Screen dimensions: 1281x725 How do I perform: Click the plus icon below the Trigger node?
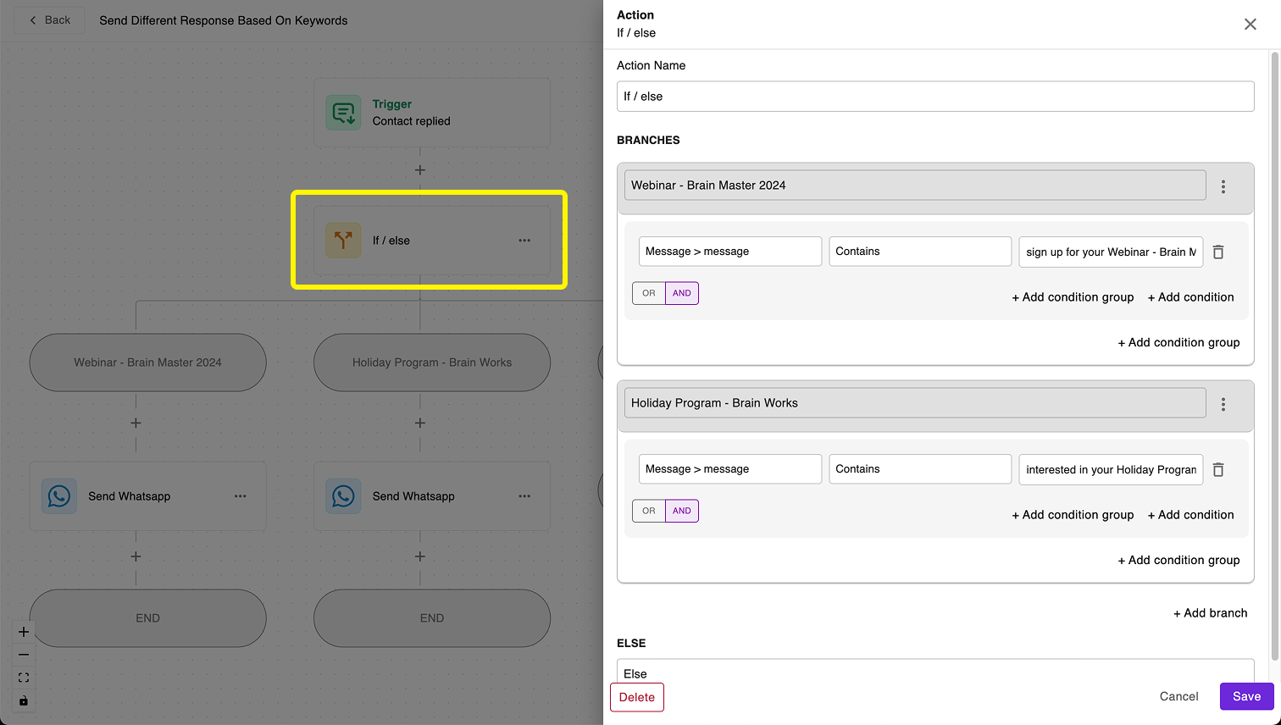[x=419, y=169]
